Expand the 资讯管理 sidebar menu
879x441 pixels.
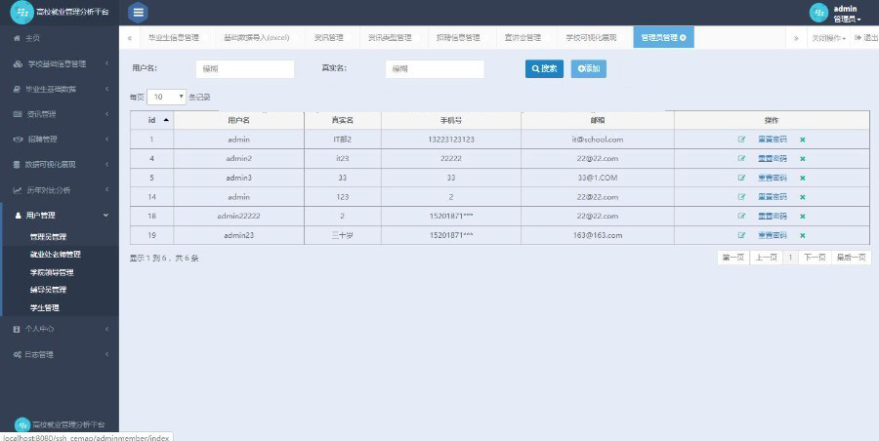(59, 114)
